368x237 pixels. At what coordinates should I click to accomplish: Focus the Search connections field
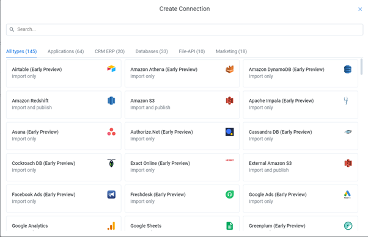(x=185, y=29)
